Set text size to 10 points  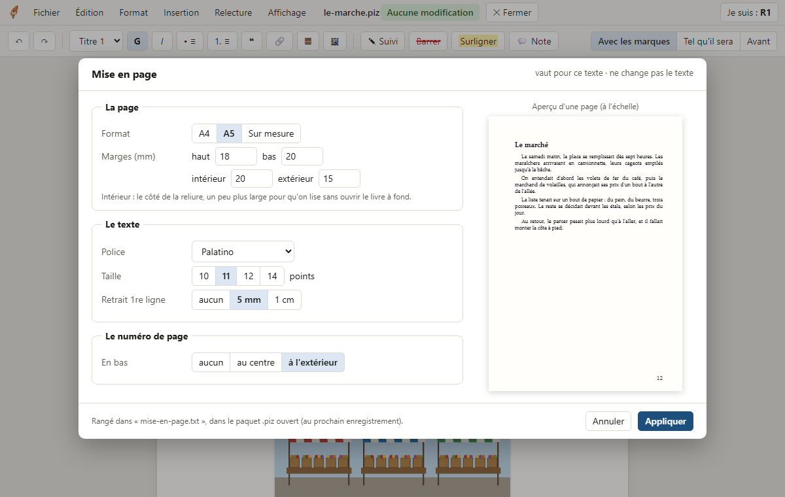(x=203, y=276)
